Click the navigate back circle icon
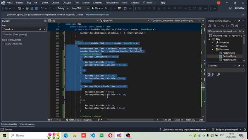Image resolution: width=248 pixels, height=139 pixels. click(x=6, y=8)
